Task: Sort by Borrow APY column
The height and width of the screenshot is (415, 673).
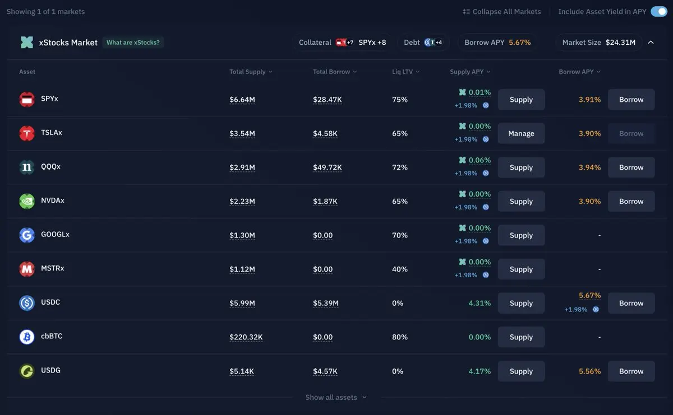Action: pyautogui.click(x=580, y=72)
